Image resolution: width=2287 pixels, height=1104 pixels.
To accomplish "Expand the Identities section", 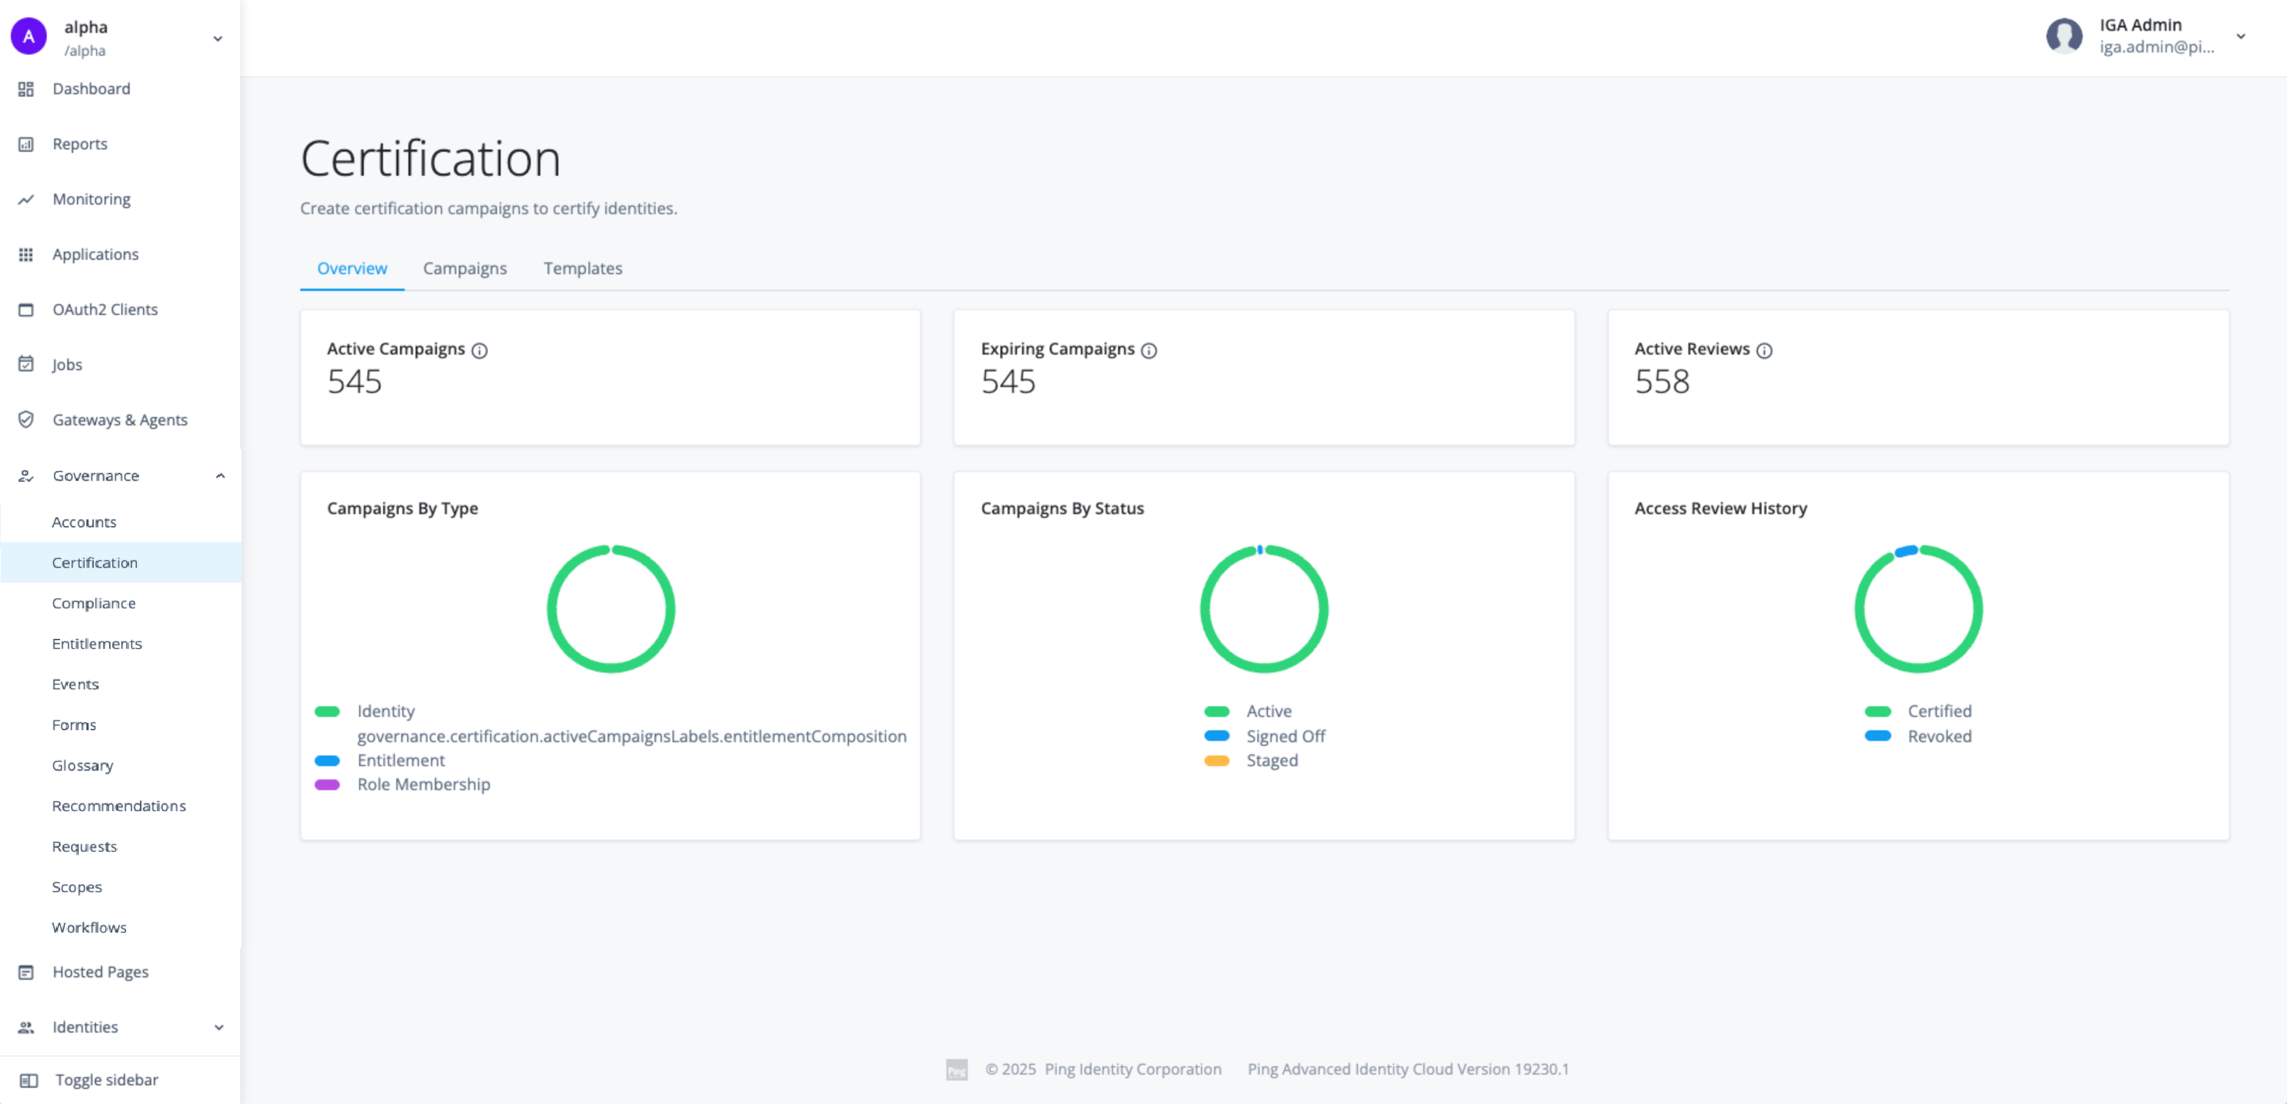I will [x=219, y=1027].
